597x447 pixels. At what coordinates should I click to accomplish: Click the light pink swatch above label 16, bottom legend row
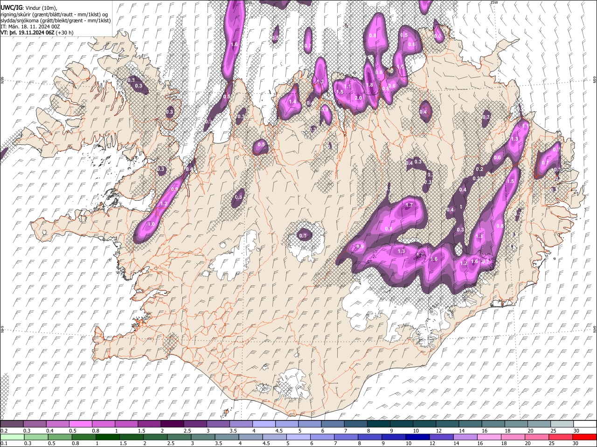[x=489, y=437]
